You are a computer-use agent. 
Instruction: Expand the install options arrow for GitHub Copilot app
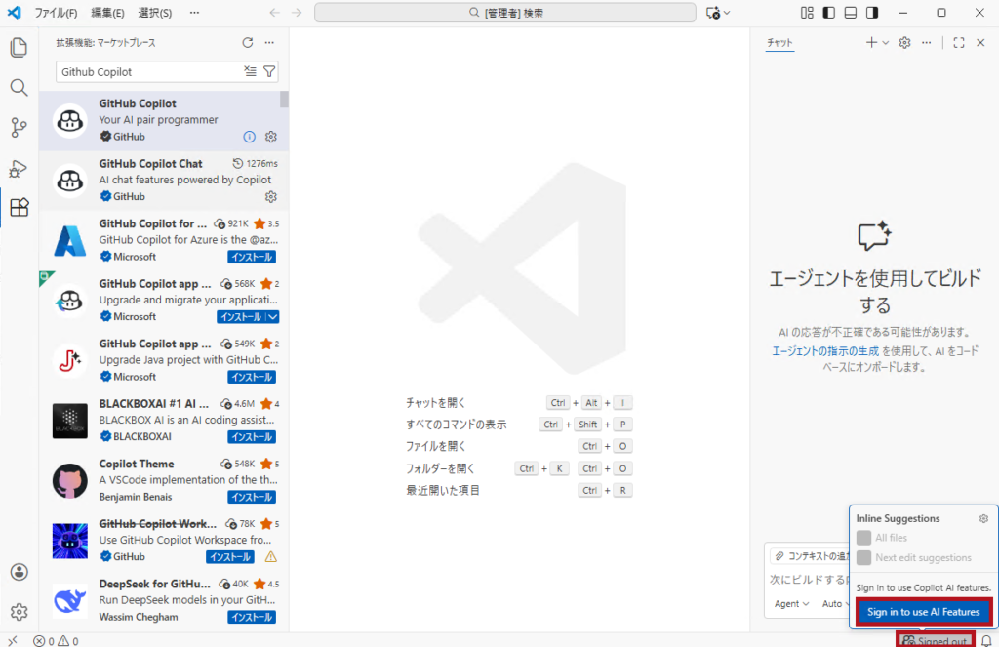pos(270,316)
